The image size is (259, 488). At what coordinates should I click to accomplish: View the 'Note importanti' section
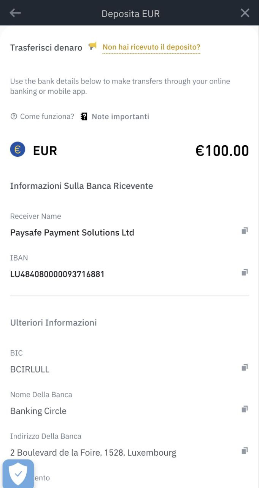point(120,116)
